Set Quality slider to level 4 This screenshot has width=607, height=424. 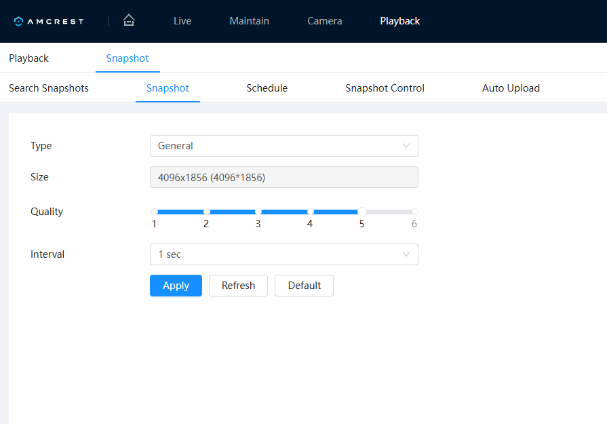[311, 212]
